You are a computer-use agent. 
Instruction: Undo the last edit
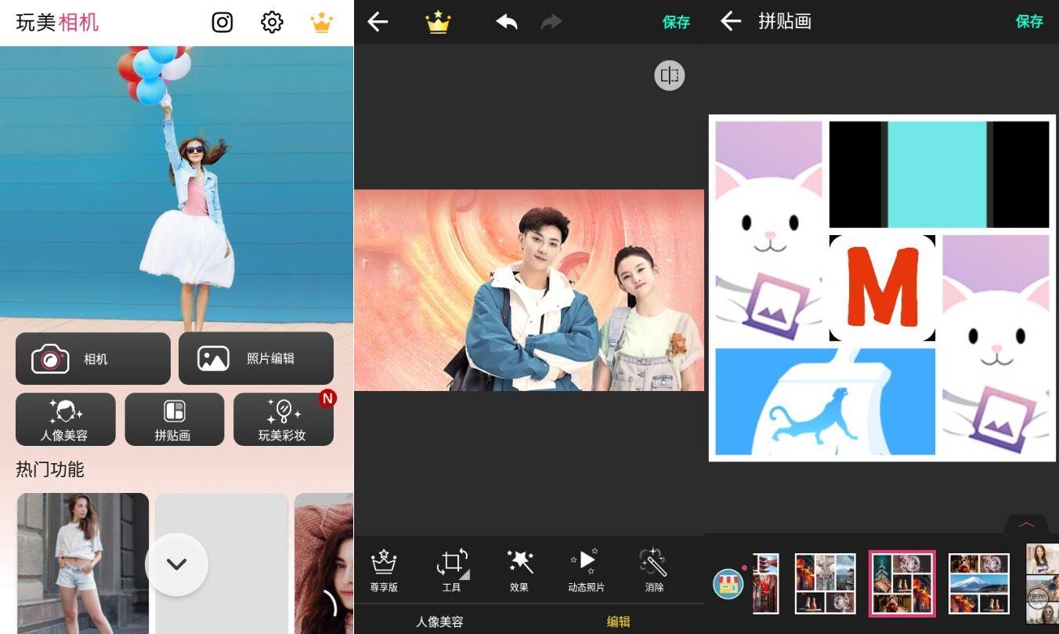point(507,22)
